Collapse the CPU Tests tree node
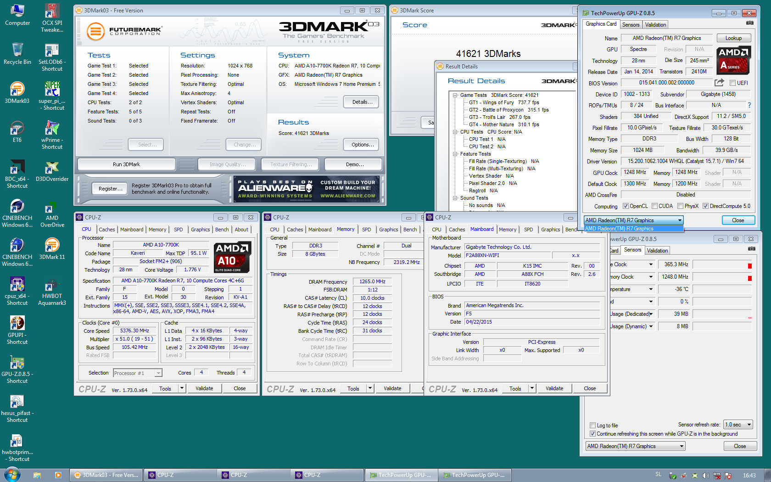This screenshot has height=482, width=771. (x=455, y=132)
